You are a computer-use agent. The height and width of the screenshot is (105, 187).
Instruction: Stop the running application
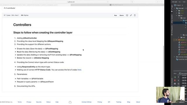click(x=175, y=80)
